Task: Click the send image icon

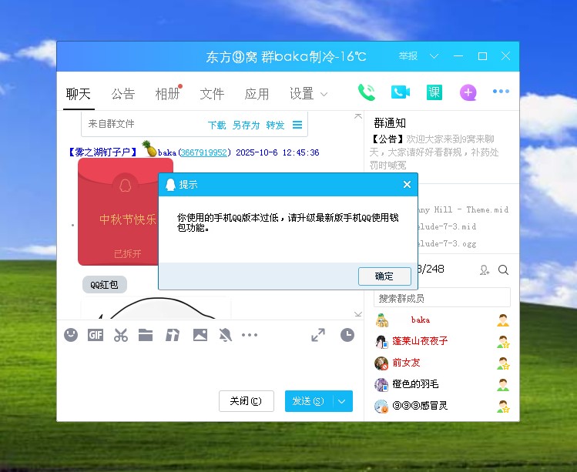Action: pos(200,335)
